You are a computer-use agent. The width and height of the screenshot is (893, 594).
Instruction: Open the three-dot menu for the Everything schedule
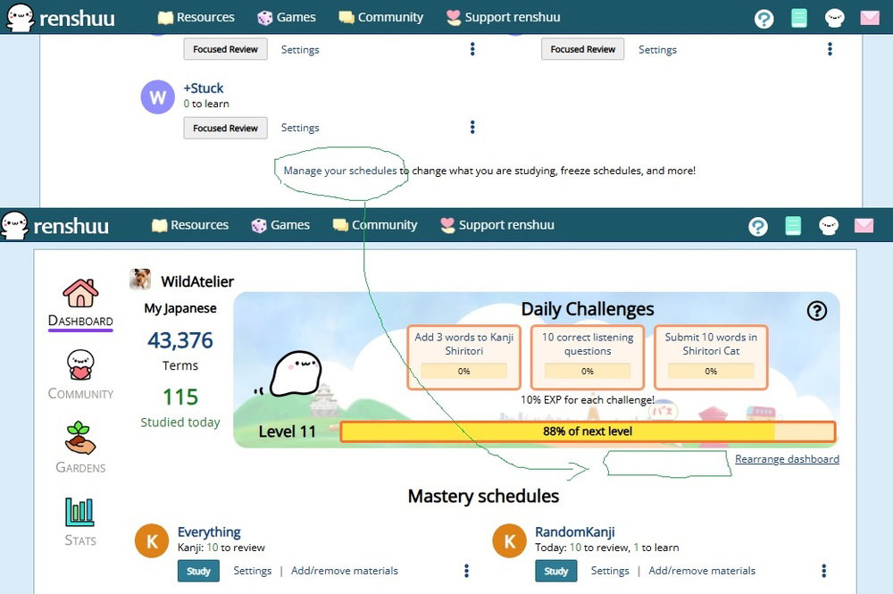tap(466, 571)
